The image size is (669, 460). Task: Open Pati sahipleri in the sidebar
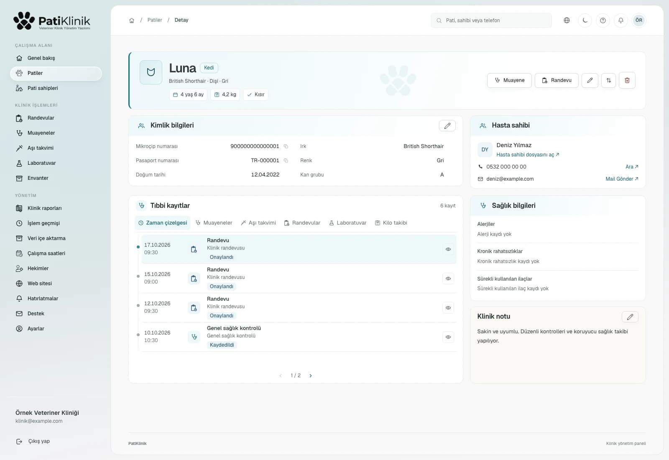(x=56, y=88)
